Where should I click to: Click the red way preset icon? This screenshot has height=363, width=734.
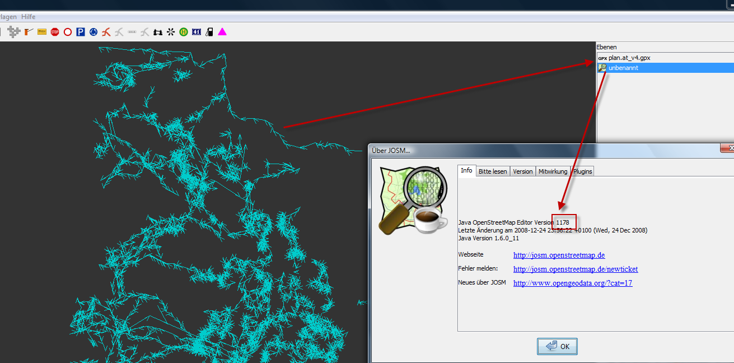[106, 32]
